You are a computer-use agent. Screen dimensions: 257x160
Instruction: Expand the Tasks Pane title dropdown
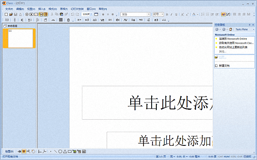coord(254,29)
